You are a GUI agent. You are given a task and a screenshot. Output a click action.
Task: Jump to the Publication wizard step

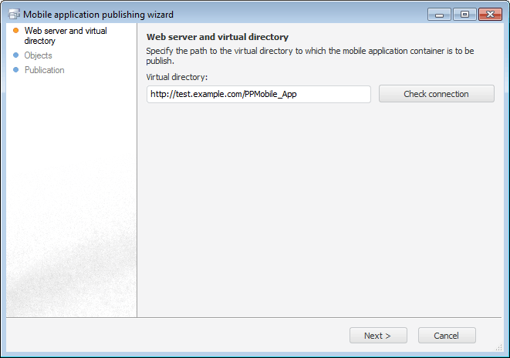44,70
